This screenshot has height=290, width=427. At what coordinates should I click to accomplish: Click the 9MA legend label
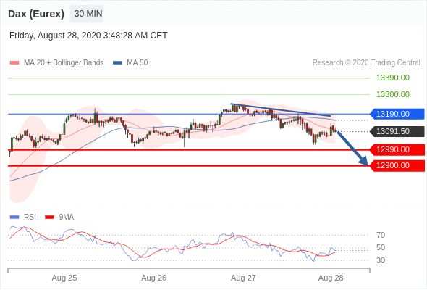tap(67, 217)
